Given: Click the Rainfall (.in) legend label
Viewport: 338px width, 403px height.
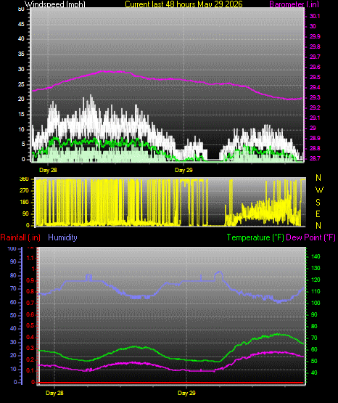Looking at the screenshot, I should [x=20, y=237].
